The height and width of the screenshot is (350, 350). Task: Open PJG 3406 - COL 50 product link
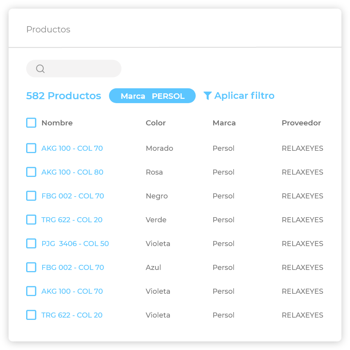point(75,244)
